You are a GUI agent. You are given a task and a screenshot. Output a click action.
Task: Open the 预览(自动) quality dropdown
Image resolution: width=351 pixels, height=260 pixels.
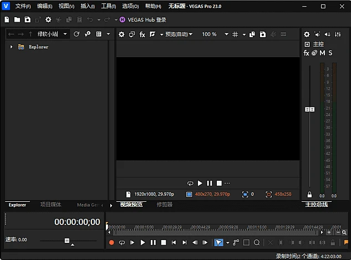(179, 34)
